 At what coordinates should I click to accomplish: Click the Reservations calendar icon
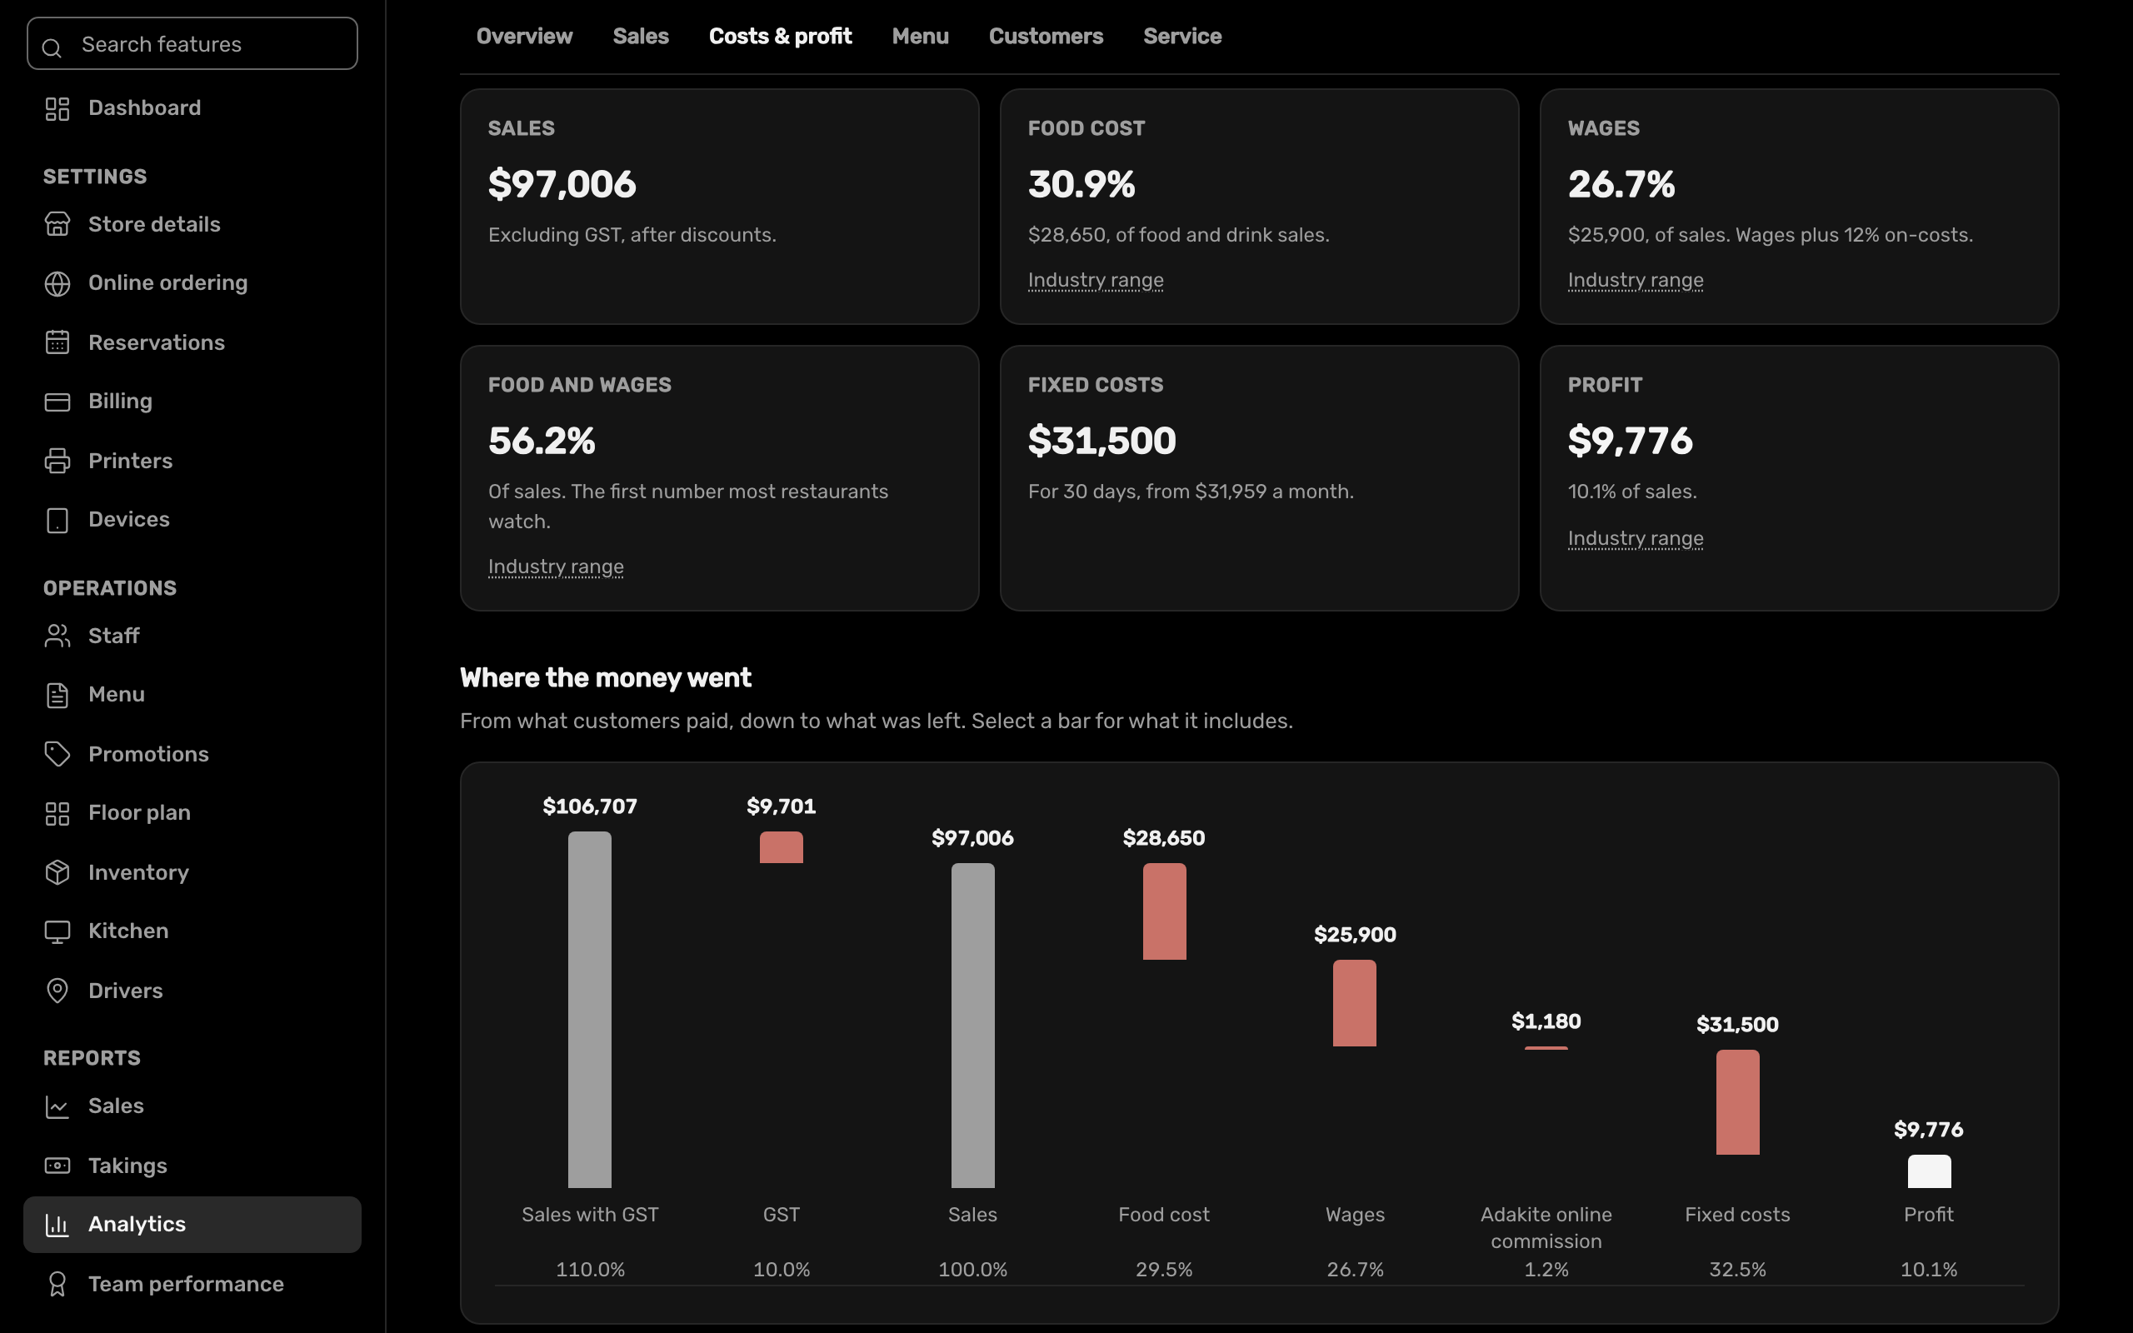click(57, 342)
